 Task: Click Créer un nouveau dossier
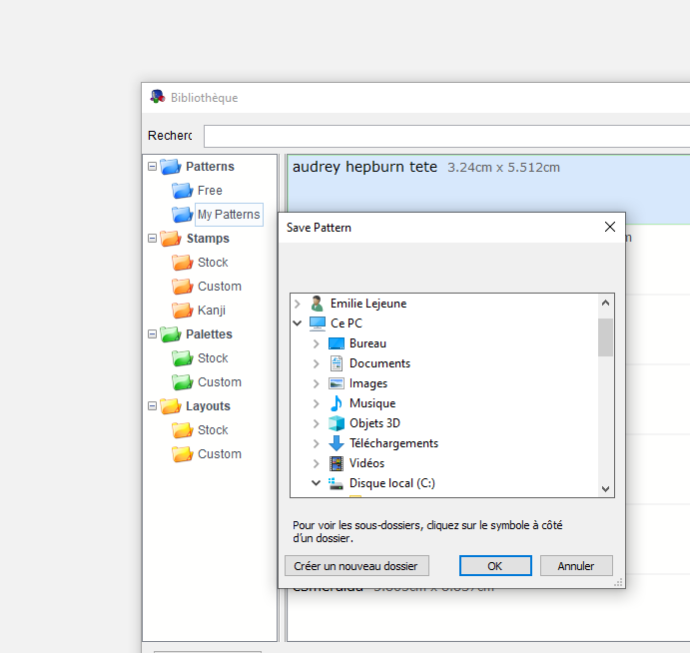(x=356, y=566)
